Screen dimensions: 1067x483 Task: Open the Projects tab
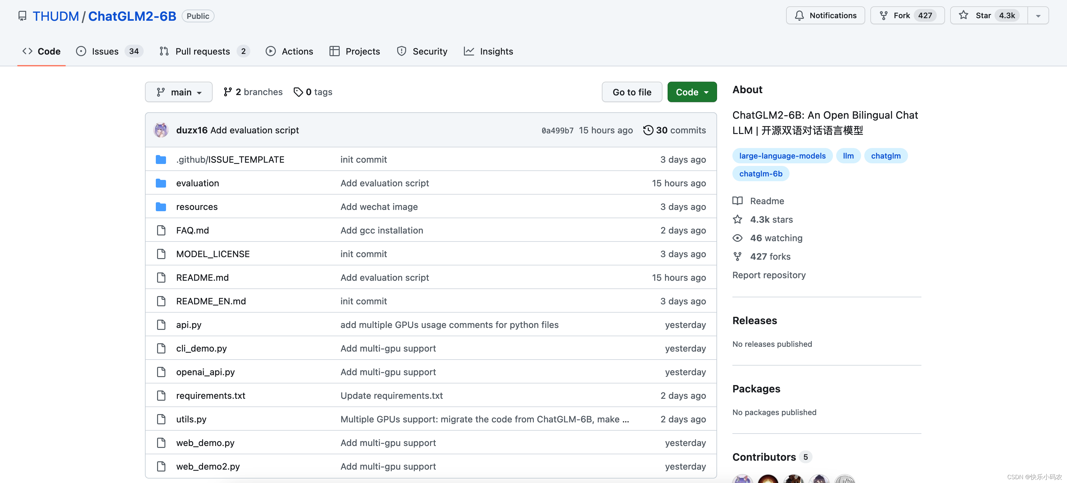(x=355, y=51)
